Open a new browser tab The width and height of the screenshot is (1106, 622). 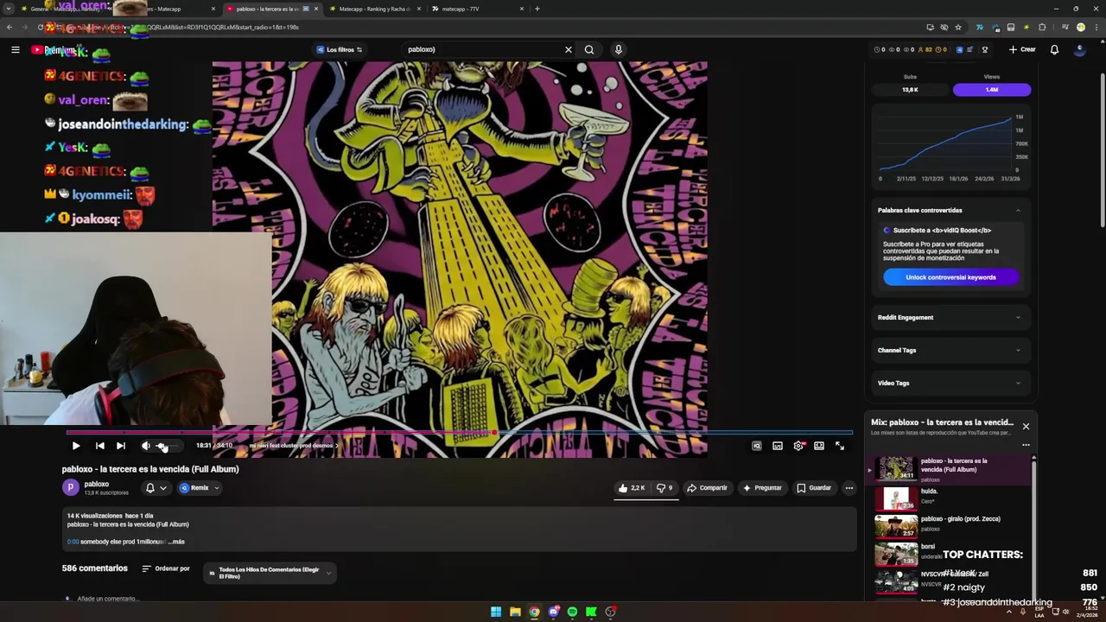pyautogui.click(x=537, y=9)
